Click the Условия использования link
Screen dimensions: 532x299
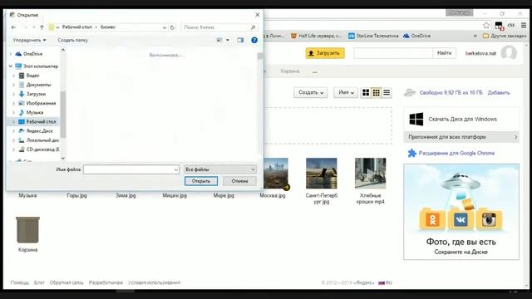point(154,282)
